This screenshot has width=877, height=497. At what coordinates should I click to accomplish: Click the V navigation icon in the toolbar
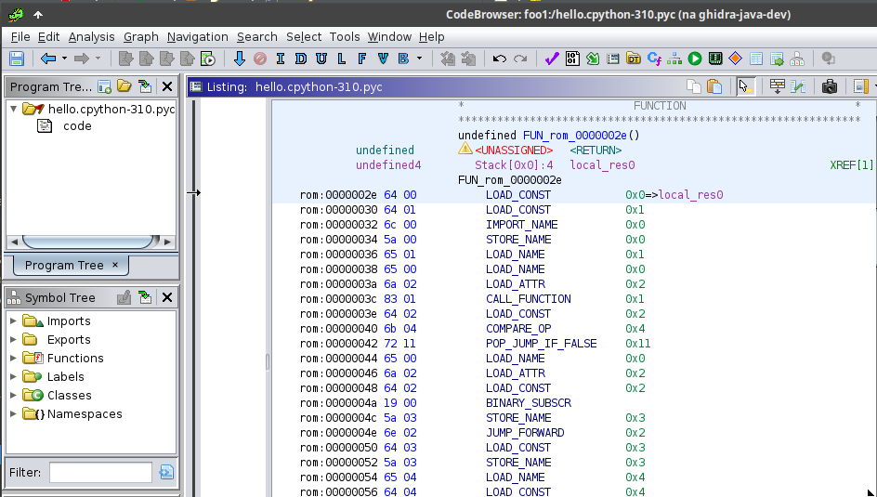pos(383,59)
